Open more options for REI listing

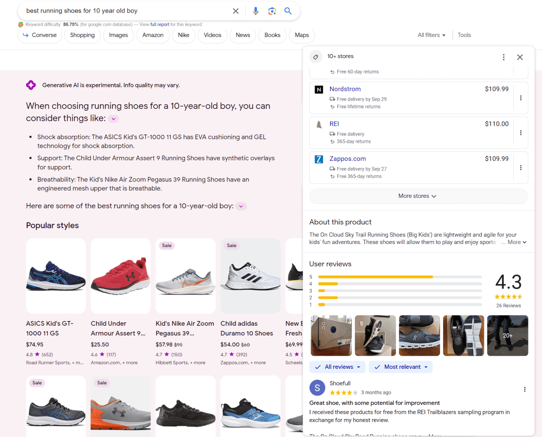pos(521,133)
